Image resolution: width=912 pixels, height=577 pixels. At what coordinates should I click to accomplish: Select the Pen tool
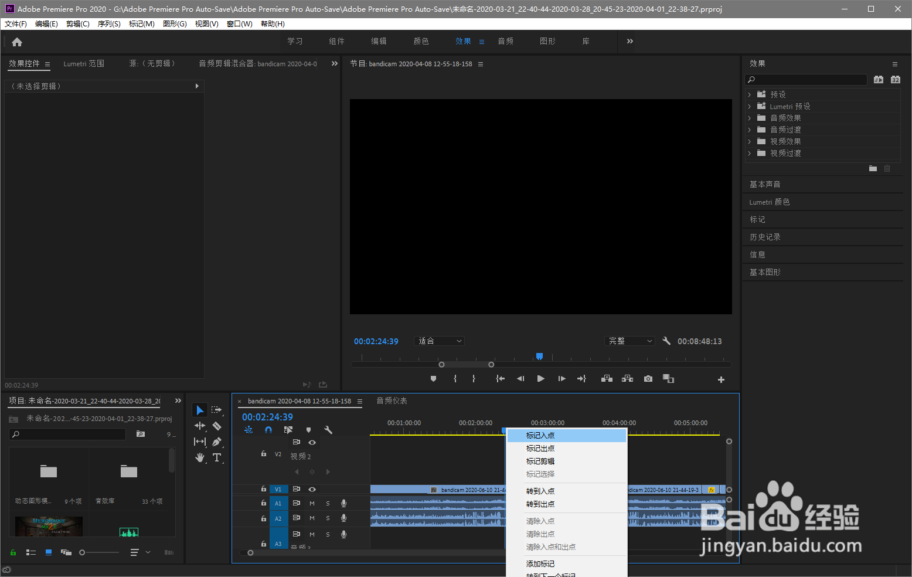217,442
